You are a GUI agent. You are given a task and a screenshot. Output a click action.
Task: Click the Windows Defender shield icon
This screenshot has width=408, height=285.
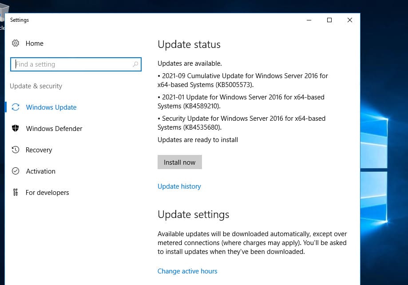pos(16,128)
